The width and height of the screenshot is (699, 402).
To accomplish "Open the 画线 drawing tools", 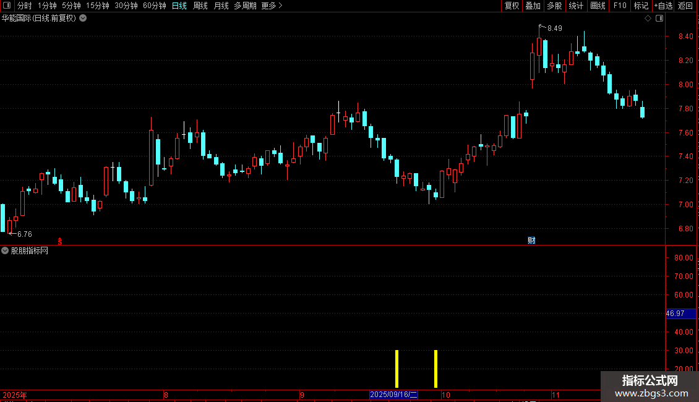I will [598, 6].
